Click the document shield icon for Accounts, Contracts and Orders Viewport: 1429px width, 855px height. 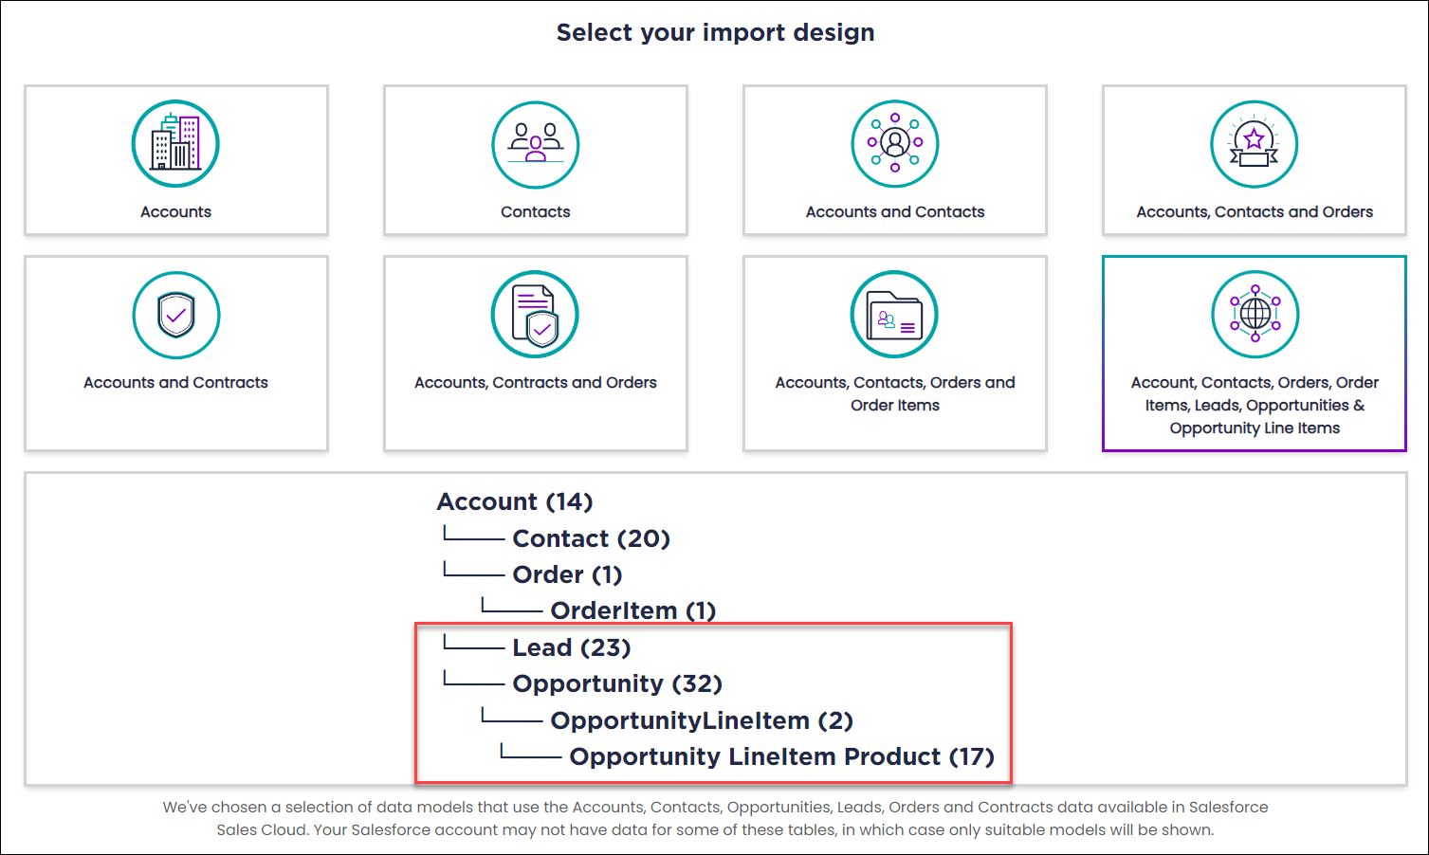pos(536,315)
